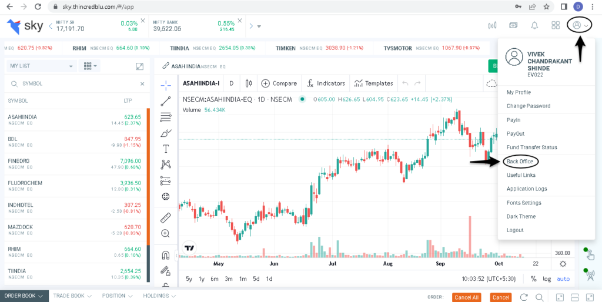Screen dimensions: 602x302
Task: Select FLUOROCHEM in the watchlist
Action: 75,186
